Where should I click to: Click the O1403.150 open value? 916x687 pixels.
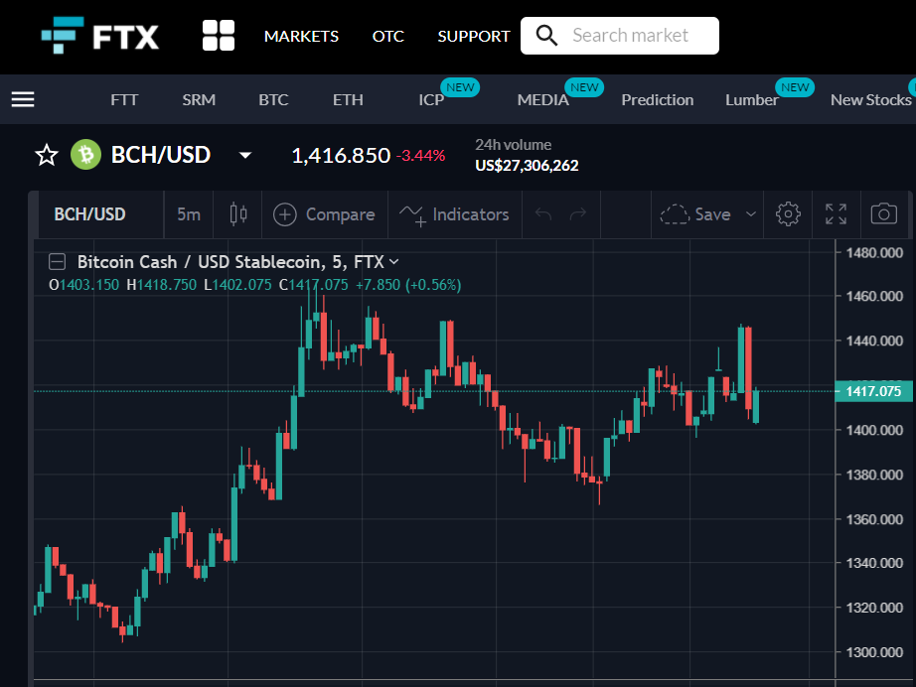click(83, 285)
